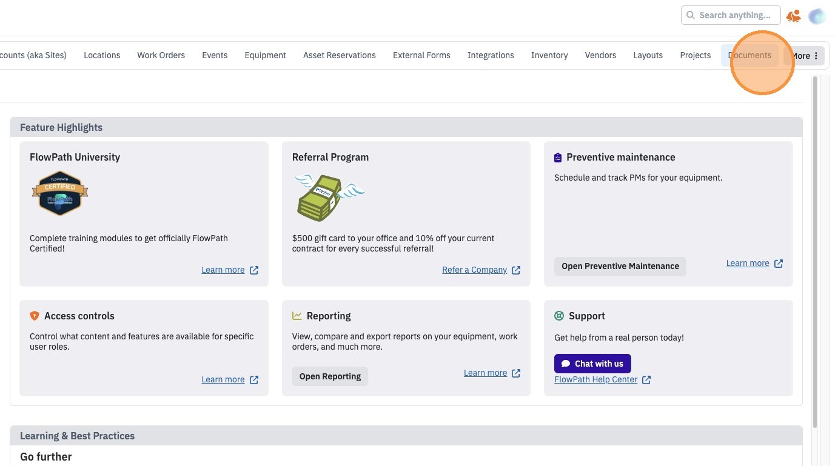Click the Go further heading

pos(46,457)
